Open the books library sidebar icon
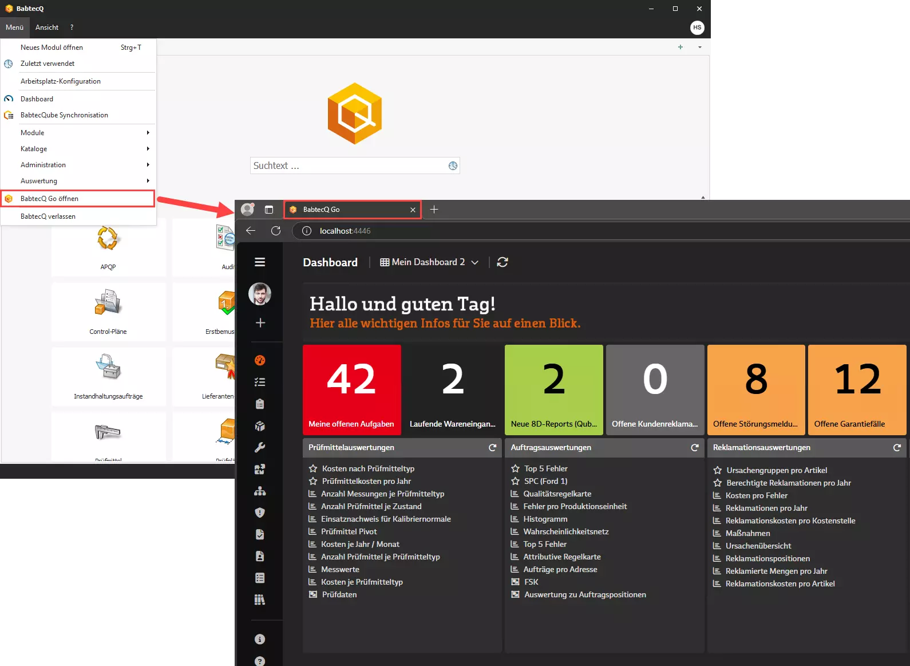 [x=260, y=600]
